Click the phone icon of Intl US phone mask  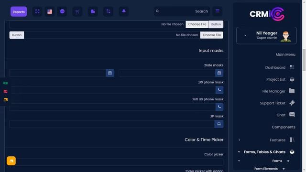(219, 107)
